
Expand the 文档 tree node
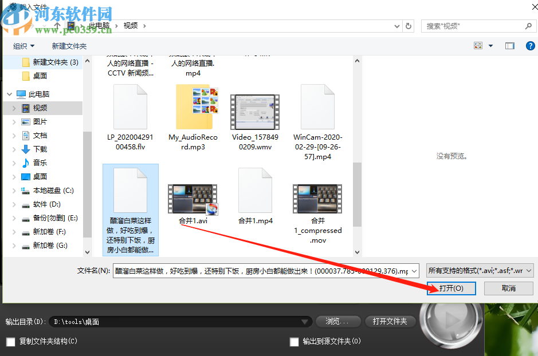pyautogui.click(x=14, y=136)
